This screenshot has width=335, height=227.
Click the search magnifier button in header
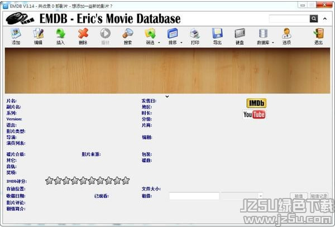[x=314, y=18]
